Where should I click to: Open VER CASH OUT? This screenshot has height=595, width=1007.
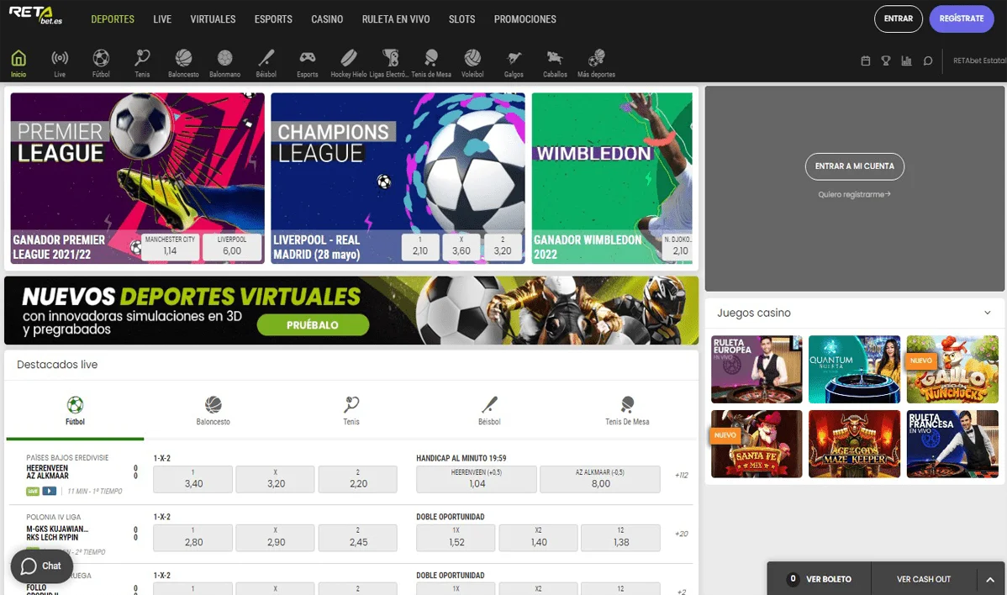(924, 579)
